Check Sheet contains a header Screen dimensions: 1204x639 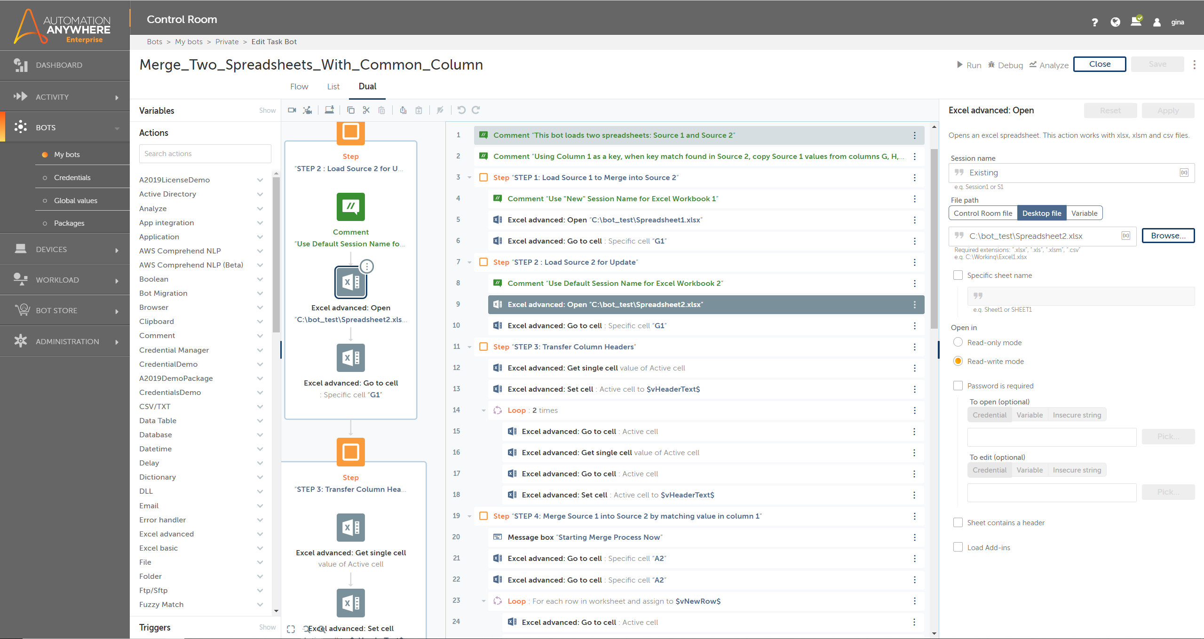pyautogui.click(x=958, y=522)
